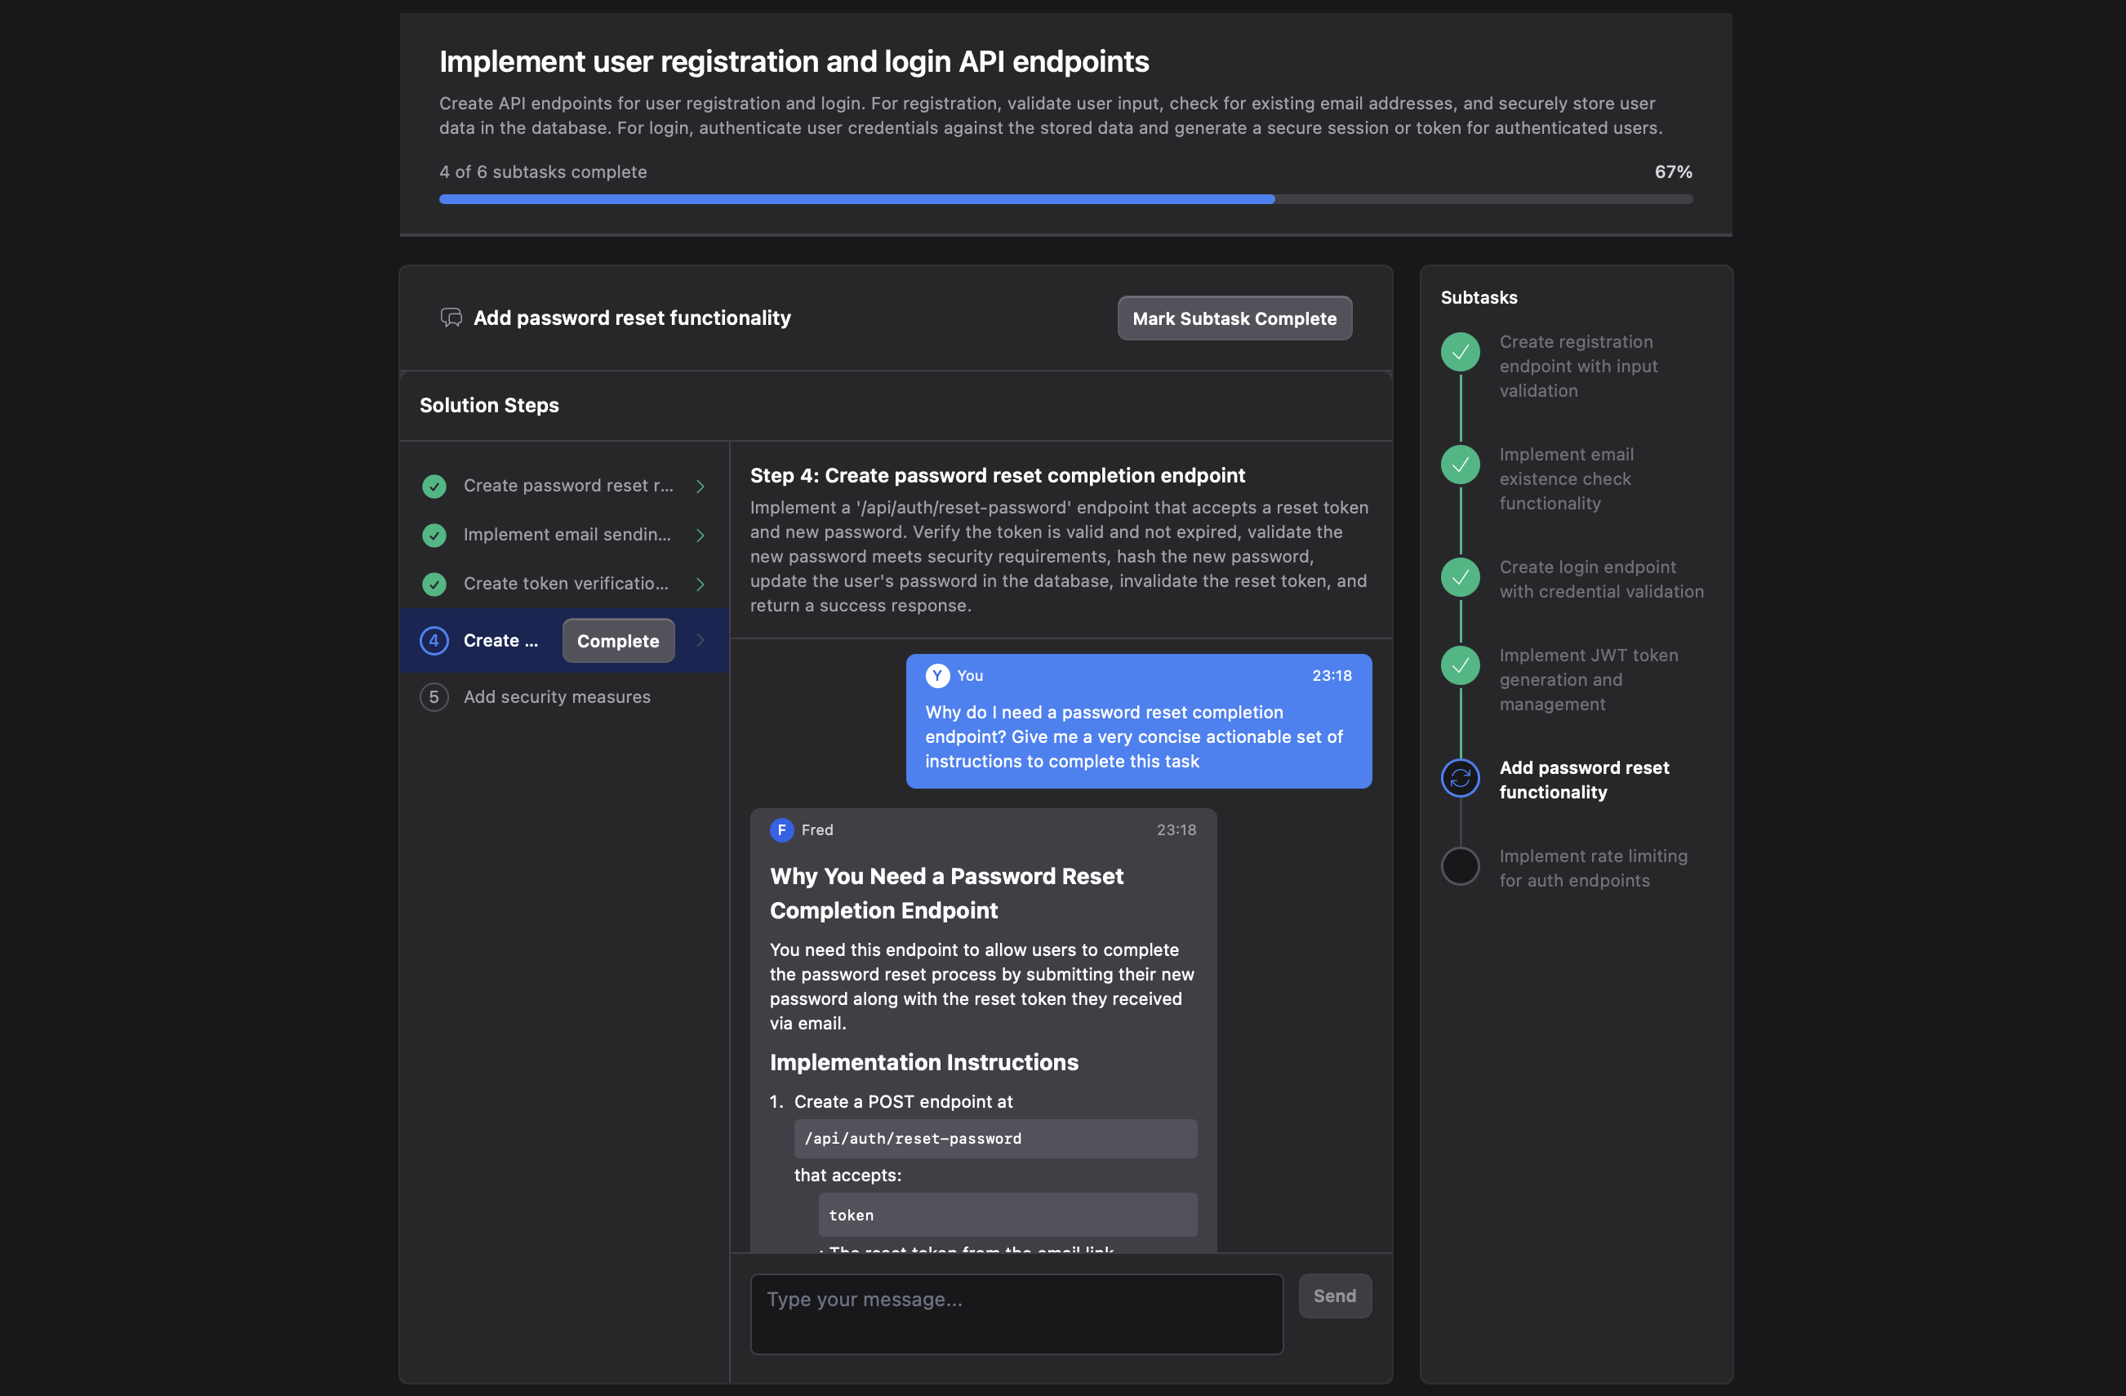The image size is (2126, 1396).
Task: Click step 4 number circle icon
Action: 434,640
